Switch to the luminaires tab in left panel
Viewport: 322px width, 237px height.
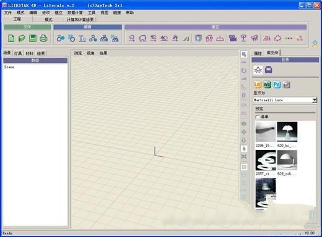point(18,53)
